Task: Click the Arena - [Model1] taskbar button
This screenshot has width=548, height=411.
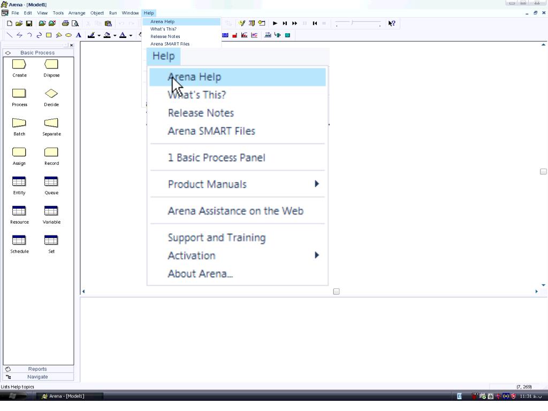Action: pos(70,396)
